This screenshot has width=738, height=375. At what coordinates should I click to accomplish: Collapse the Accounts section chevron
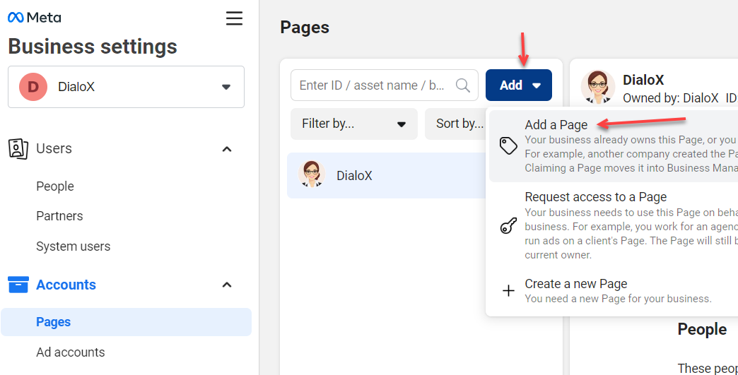[227, 285]
